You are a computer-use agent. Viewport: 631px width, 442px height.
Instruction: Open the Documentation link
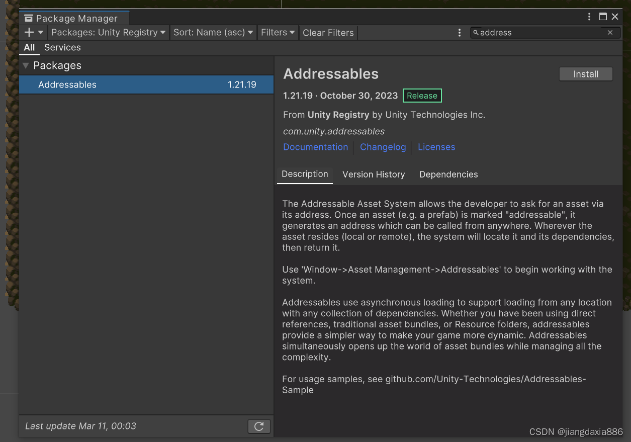click(x=315, y=147)
